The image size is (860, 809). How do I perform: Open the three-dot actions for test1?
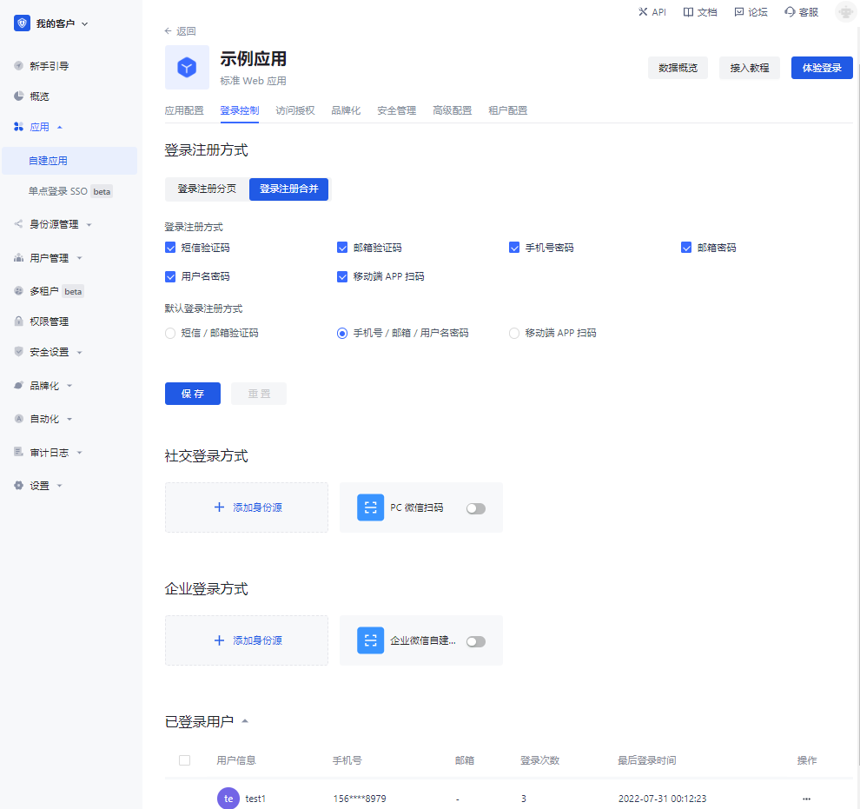coord(806,798)
